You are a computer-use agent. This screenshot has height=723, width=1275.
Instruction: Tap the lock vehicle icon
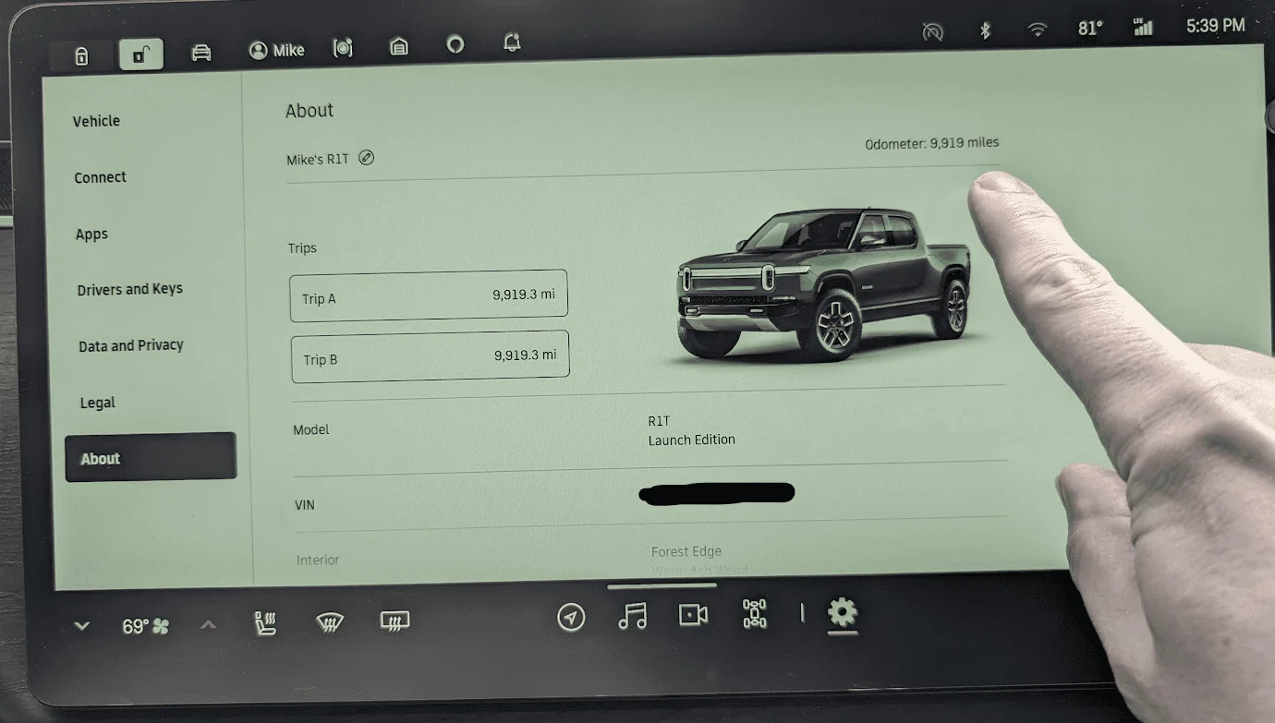click(81, 56)
